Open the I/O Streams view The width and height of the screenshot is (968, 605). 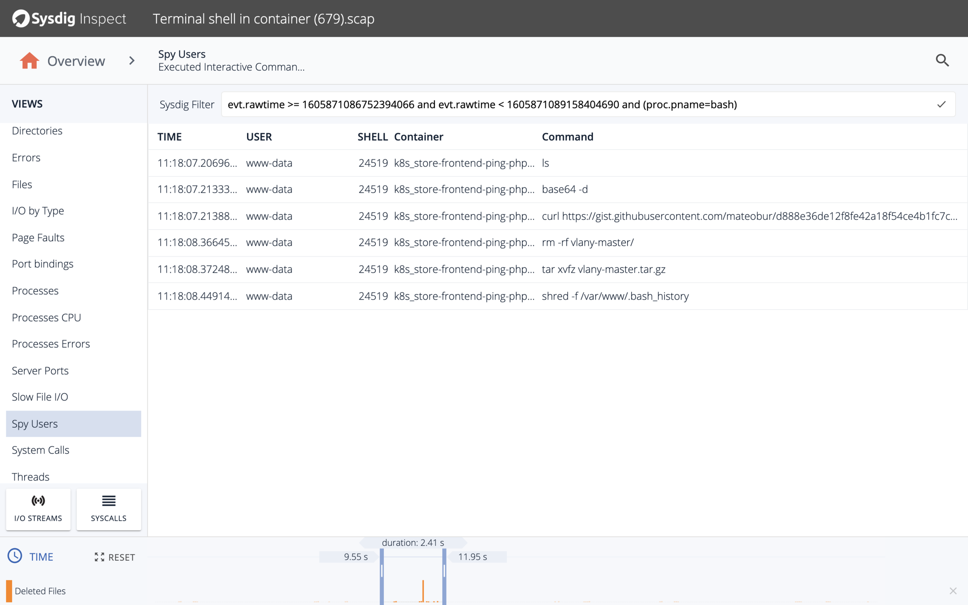(38, 509)
